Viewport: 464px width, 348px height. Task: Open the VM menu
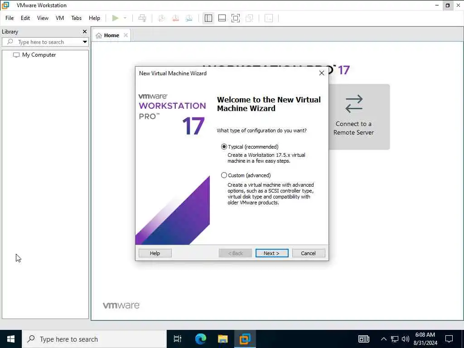tap(60, 18)
